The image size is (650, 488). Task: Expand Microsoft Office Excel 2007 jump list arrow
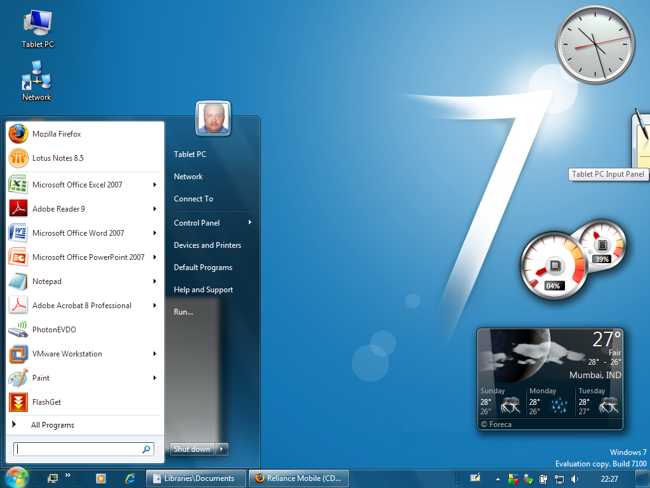coord(155,185)
